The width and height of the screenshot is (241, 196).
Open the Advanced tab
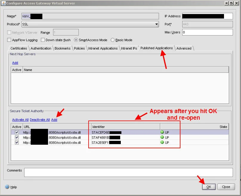pos(184,48)
